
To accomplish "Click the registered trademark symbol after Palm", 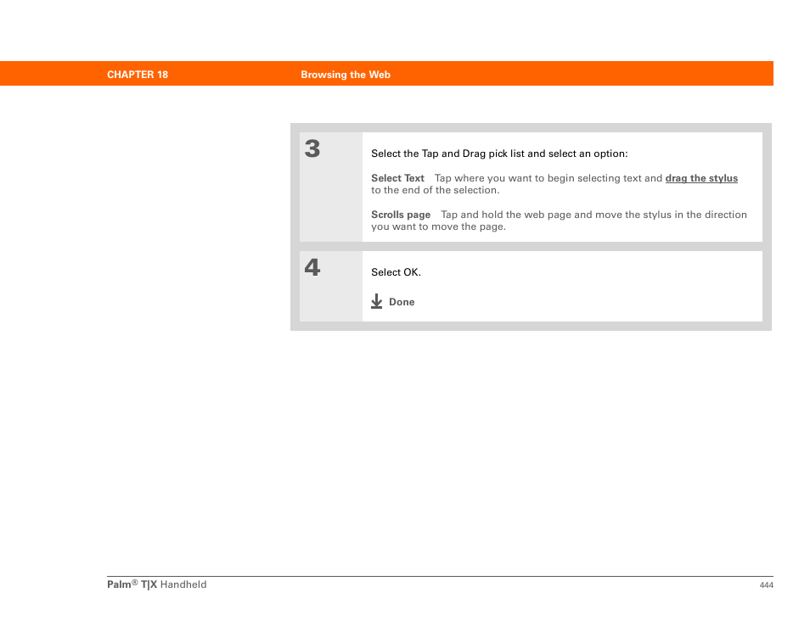I will pos(135,582).
